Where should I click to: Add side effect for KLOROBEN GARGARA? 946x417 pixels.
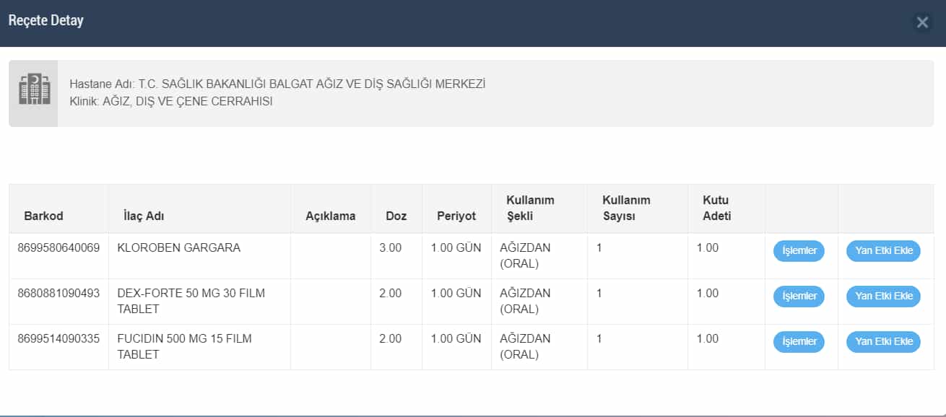(883, 251)
